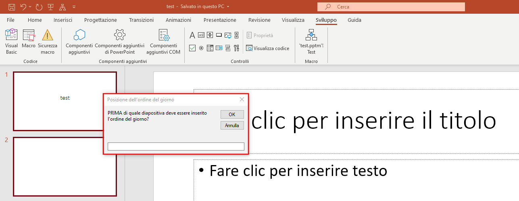Run the 'test.pptm'! Test macro
Screen dimensions: 519x201
(x=311, y=42)
